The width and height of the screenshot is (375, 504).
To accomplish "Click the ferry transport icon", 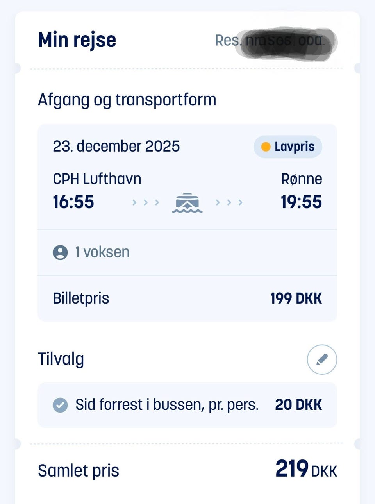I will pyautogui.click(x=187, y=203).
